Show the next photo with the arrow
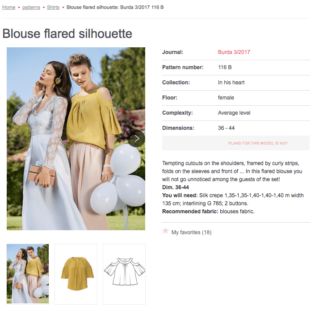 (x=136, y=138)
